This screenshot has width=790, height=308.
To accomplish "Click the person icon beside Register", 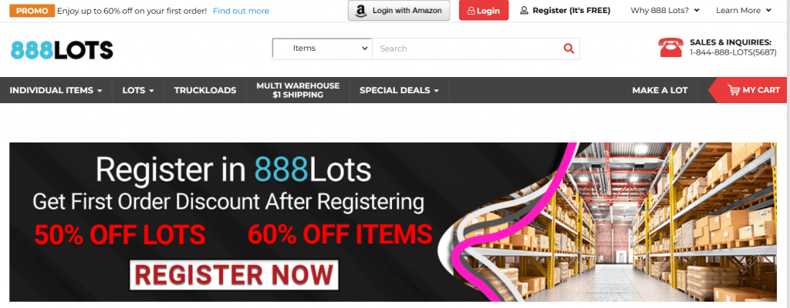I will click(x=524, y=10).
